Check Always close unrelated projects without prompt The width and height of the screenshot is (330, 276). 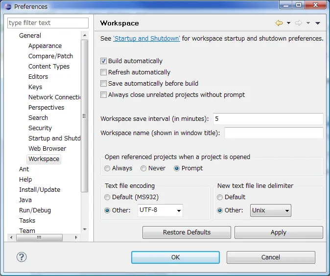pos(103,94)
